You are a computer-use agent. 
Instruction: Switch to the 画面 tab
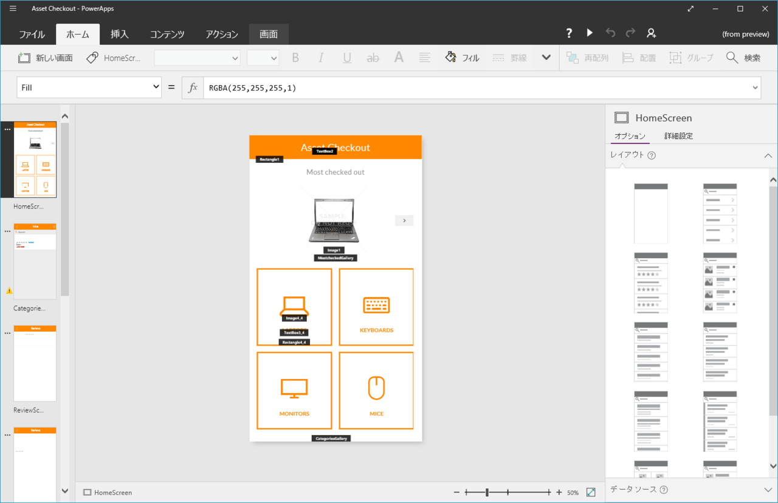point(269,34)
